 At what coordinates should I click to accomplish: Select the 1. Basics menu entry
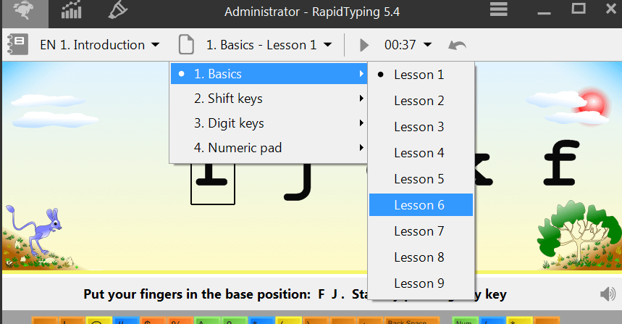click(x=269, y=74)
